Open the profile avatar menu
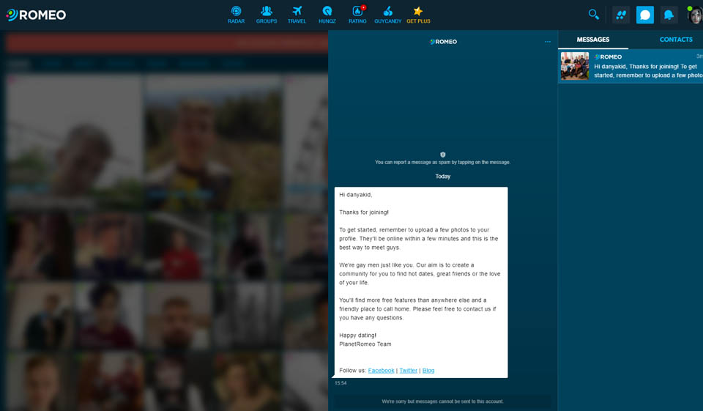 694,15
